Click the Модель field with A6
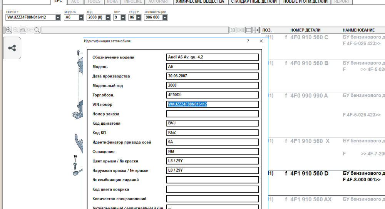 [x=213, y=67]
